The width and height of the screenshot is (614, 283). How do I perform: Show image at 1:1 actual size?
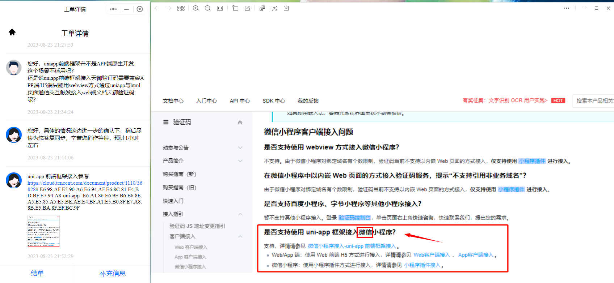[220, 8]
